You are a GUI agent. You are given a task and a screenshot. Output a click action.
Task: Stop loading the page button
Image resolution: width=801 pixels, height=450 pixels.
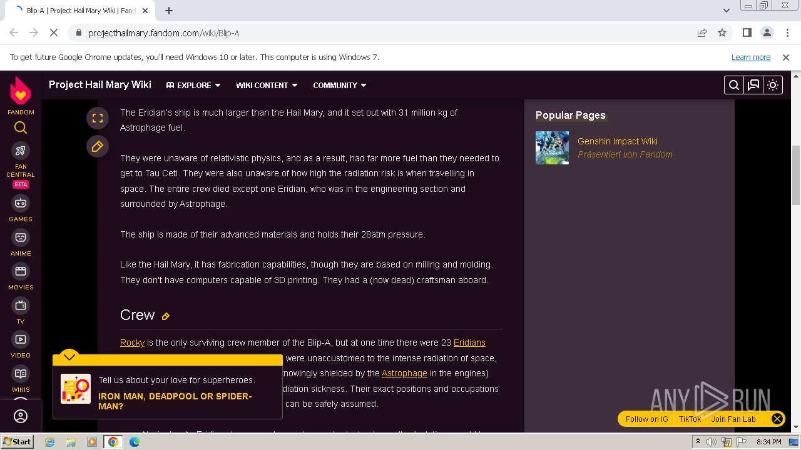click(54, 32)
